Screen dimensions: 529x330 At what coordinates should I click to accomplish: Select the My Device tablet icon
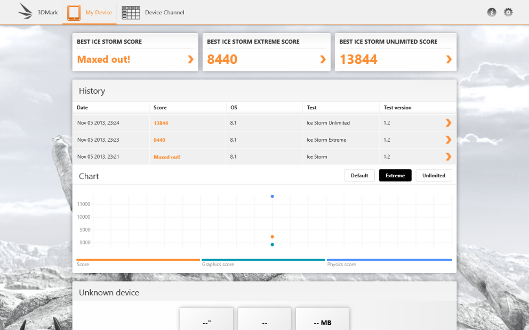point(74,13)
